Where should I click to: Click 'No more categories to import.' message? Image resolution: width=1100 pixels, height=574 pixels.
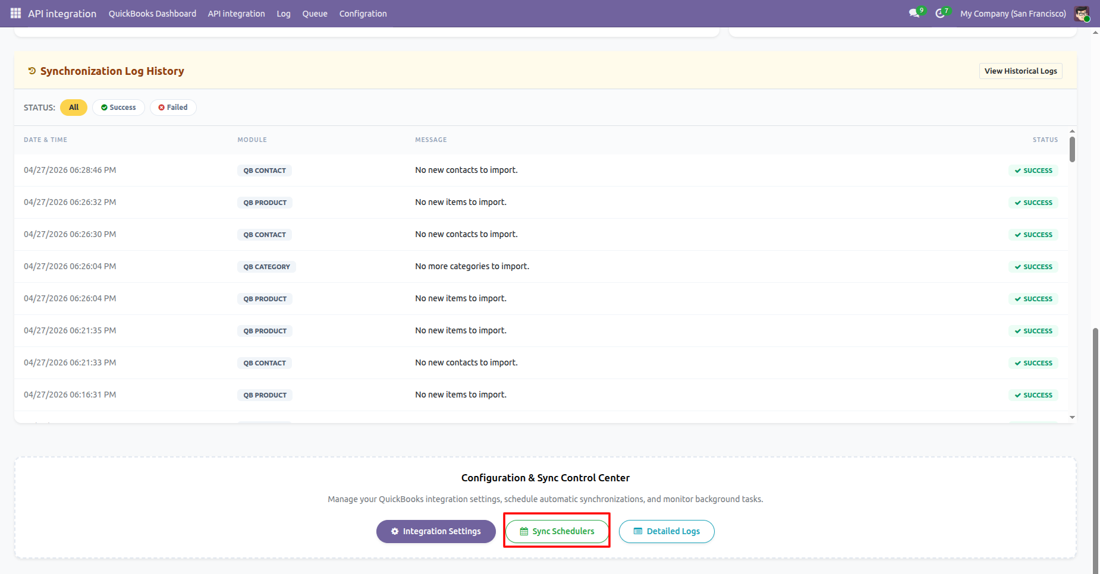(x=472, y=266)
